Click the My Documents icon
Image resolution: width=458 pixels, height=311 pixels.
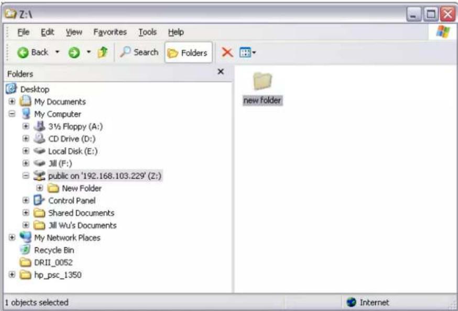(x=25, y=101)
